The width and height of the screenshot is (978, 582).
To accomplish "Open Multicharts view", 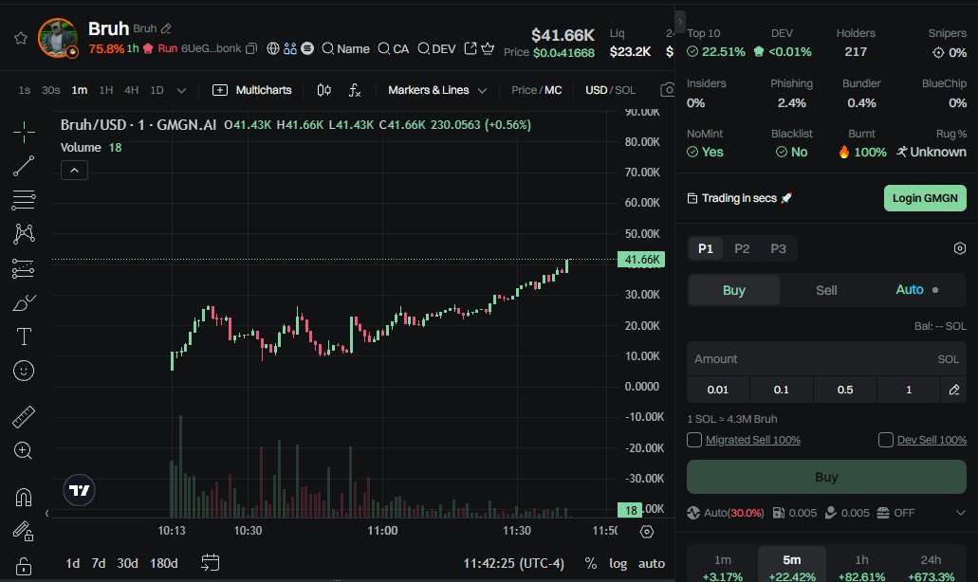I will click(252, 90).
